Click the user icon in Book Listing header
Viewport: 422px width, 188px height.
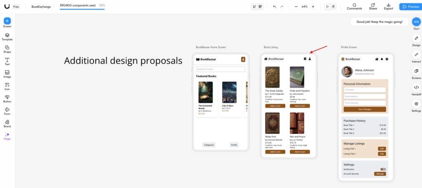[x=310, y=59]
